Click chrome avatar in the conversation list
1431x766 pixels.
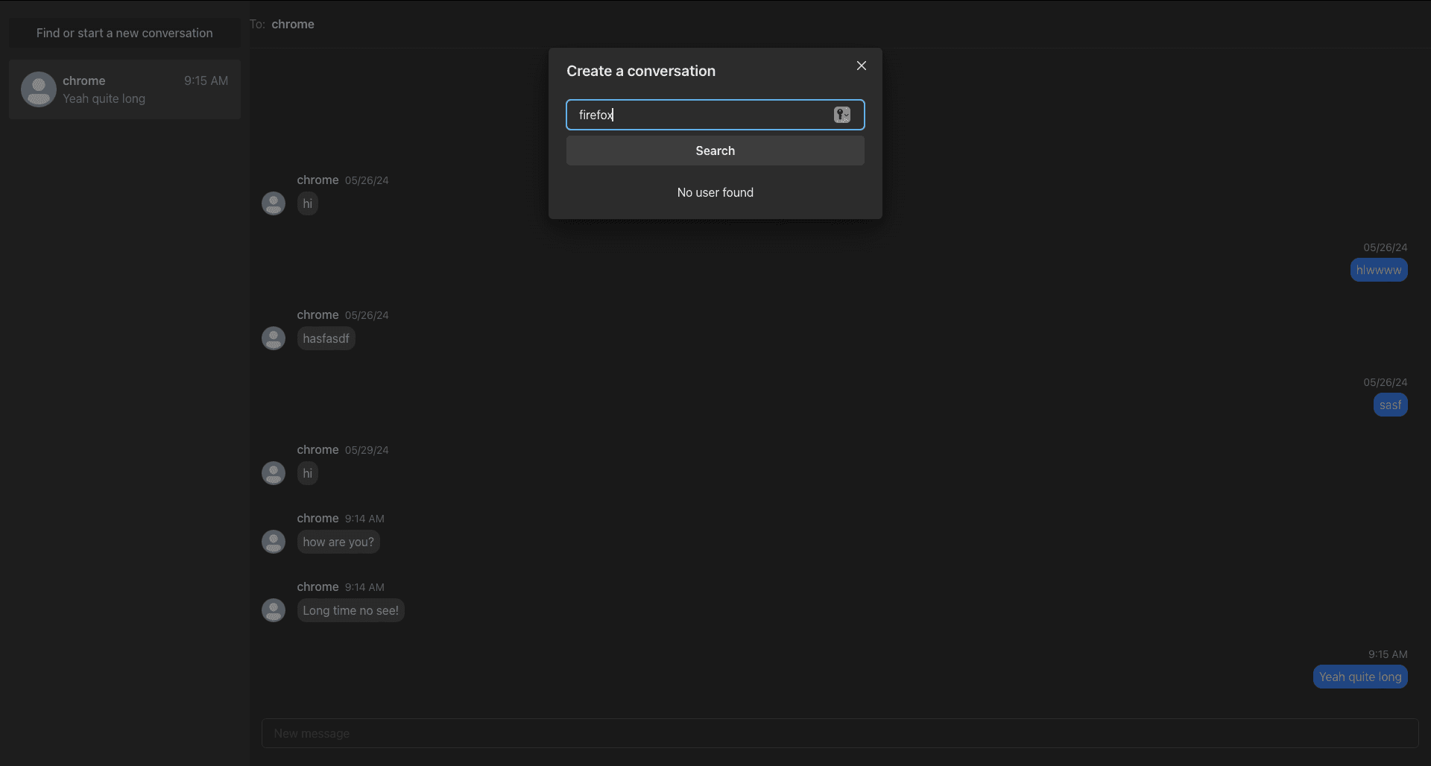(x=39, y=89)
